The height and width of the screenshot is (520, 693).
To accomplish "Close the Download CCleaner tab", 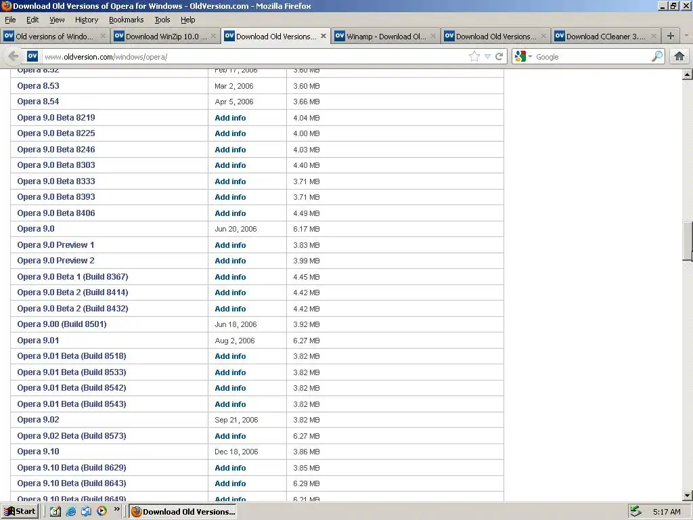I will pos(654,36).
